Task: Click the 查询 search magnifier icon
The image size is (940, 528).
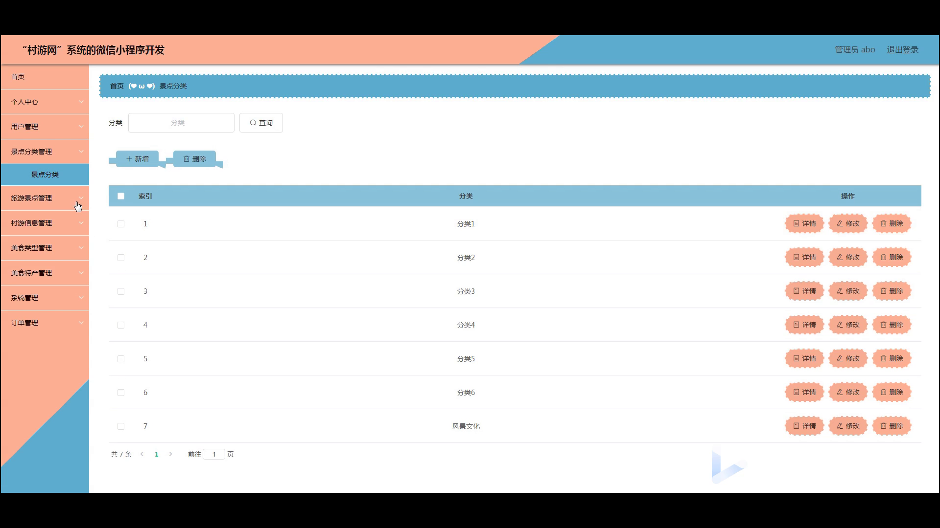Action: [x=253, y=123]
